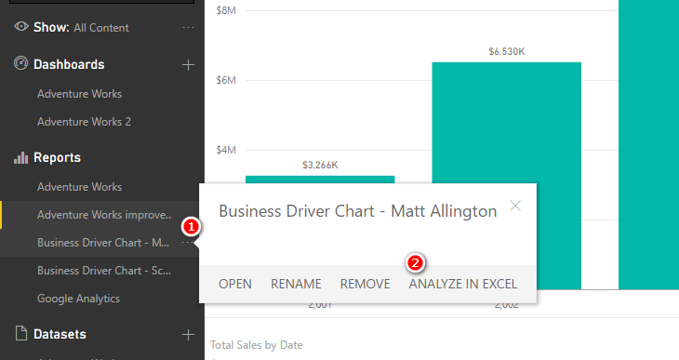Choose ANALYZE IN EXCEL option

[463, 285]
